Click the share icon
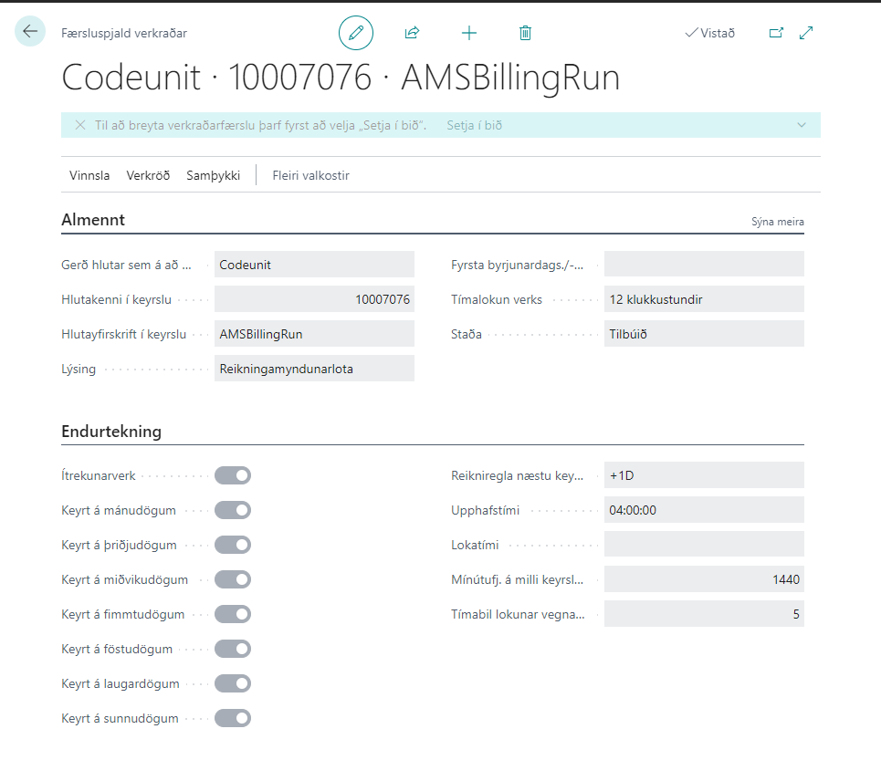 click(412, 33)
